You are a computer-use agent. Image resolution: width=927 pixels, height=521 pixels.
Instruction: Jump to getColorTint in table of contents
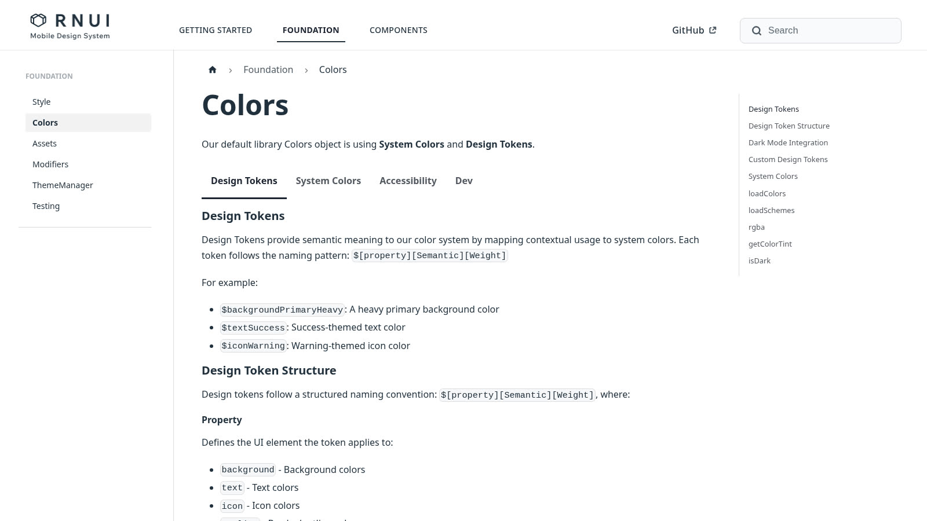[x=770, y=244]
